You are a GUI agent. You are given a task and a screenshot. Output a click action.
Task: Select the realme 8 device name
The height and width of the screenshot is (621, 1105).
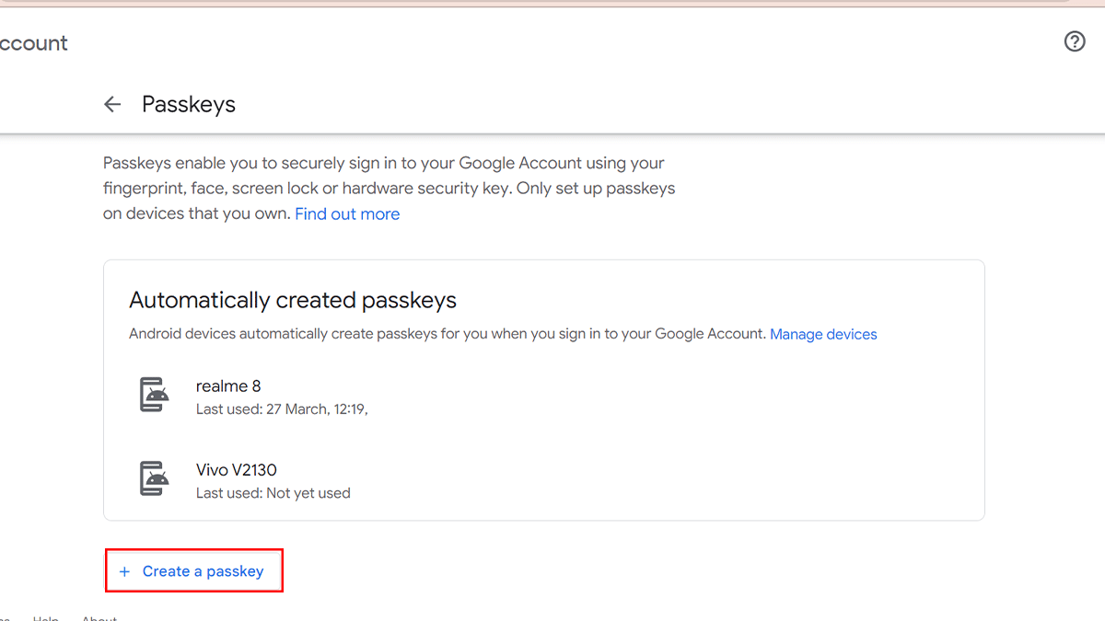coord(228,386)
